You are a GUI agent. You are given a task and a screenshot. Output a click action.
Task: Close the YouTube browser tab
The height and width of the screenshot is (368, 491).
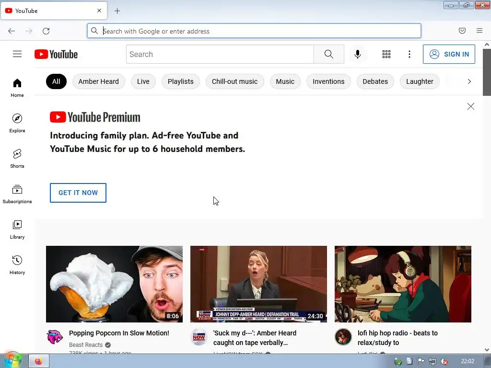pos(99,11)
